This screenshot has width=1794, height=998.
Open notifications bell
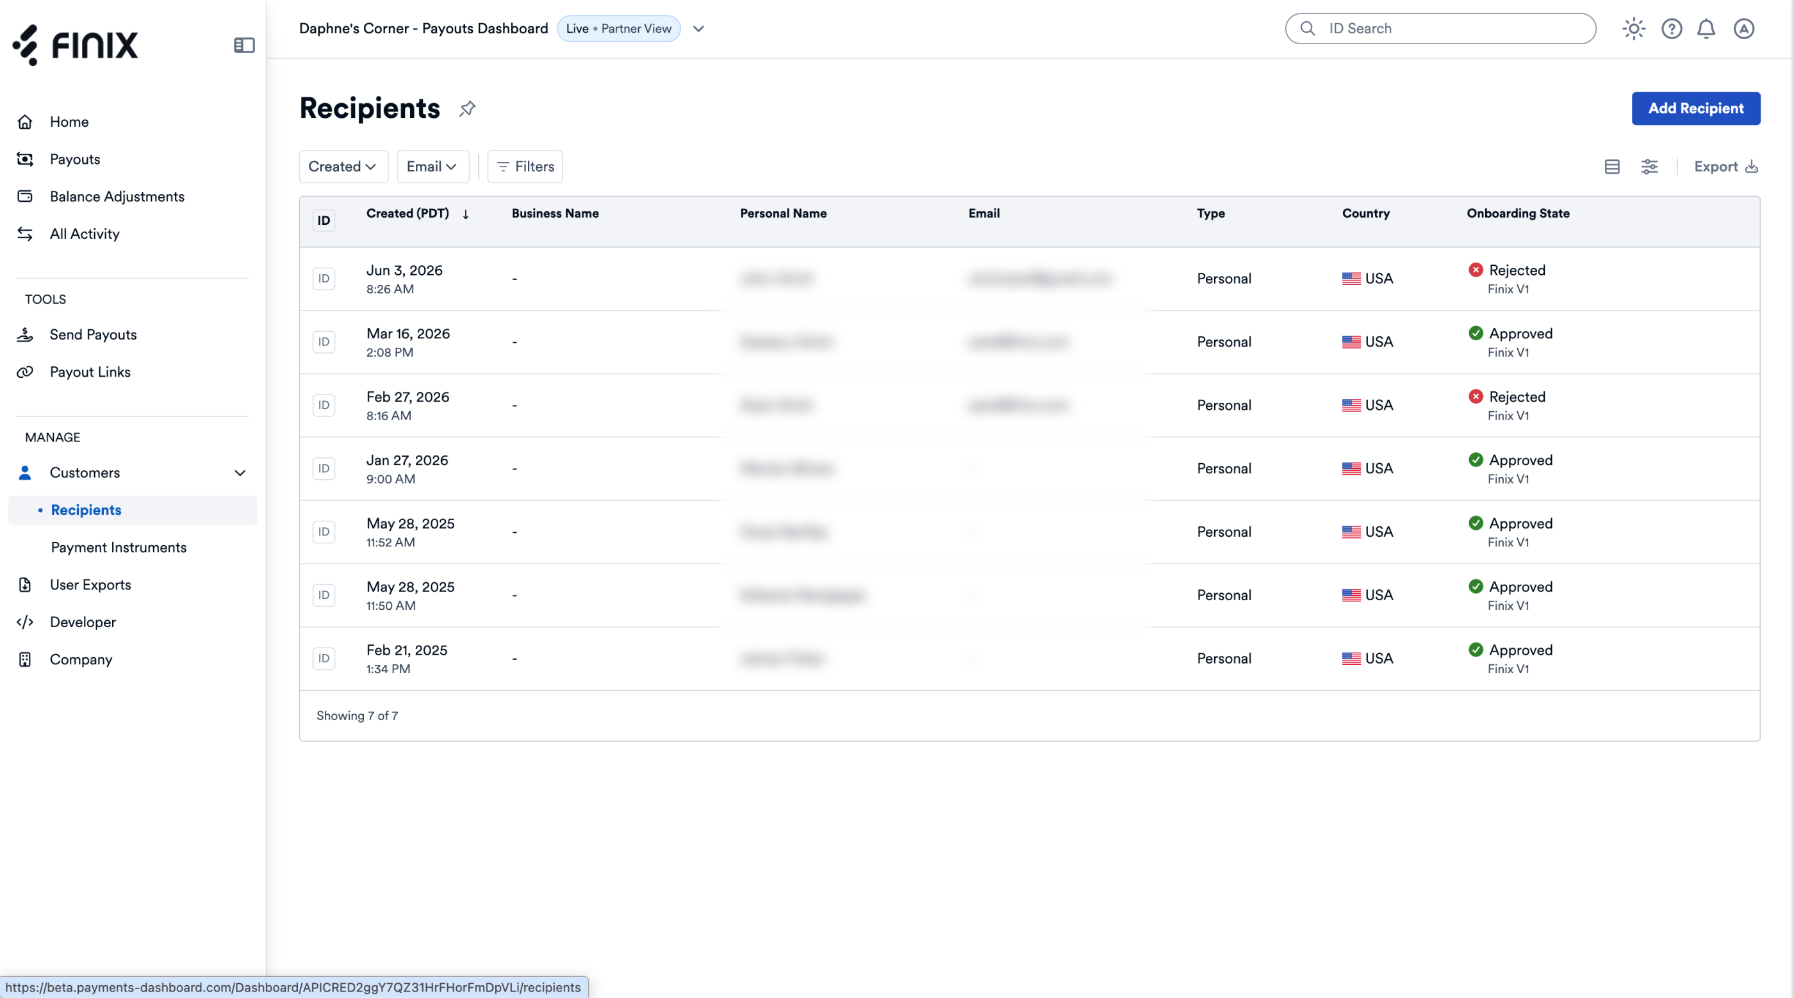(1706, 29)
